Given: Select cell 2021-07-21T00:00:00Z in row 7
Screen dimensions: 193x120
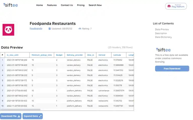Looking at the screenshot, I should [x=17, y=90].
